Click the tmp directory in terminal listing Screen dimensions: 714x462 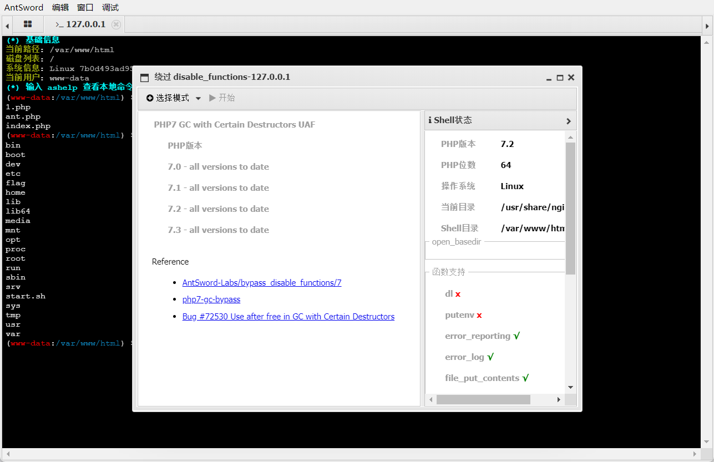pyautogui.click(x=13, y=315)
